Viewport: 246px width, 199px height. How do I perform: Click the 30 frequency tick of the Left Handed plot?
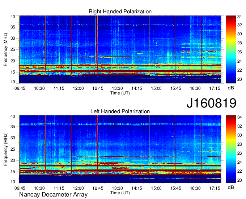[x=13, y=138]
